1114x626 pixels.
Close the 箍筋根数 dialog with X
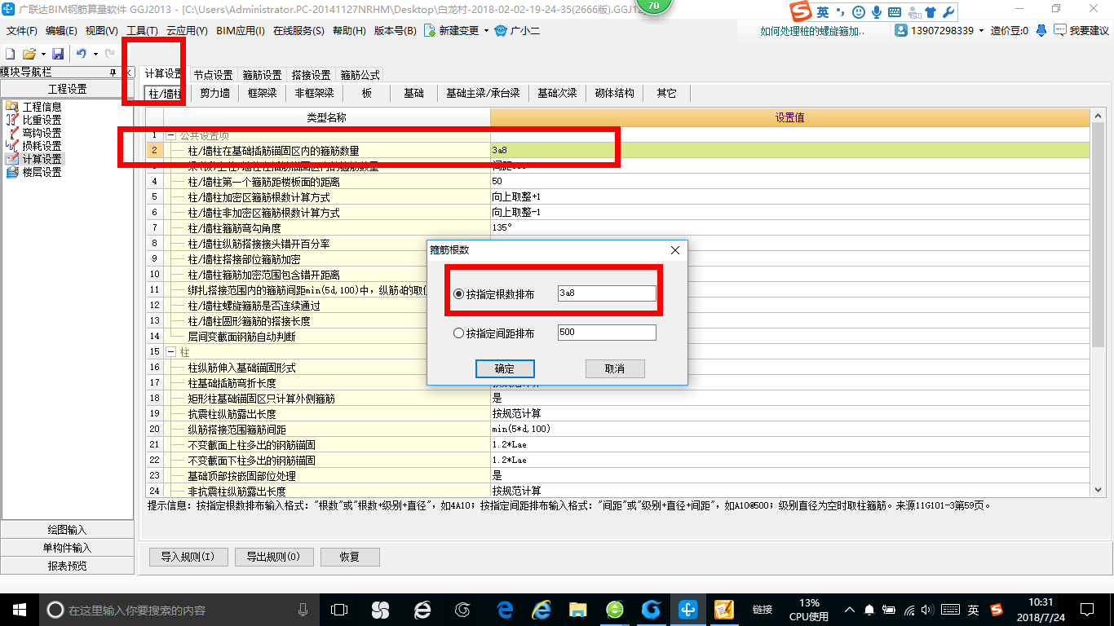tap(675, 250)
